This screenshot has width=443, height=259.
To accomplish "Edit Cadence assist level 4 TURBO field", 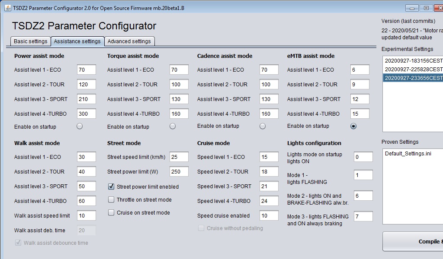I will click(x=269, y=114).
